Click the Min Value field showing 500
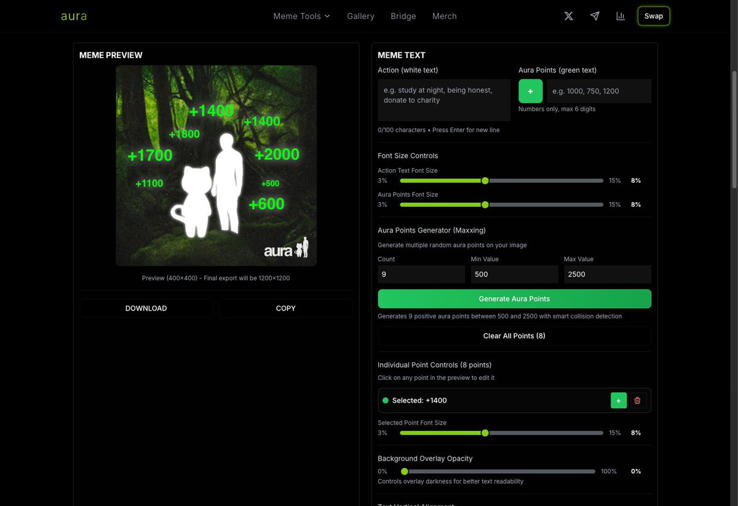Screen dimensions: 738x506 click(x=514, y=274)
